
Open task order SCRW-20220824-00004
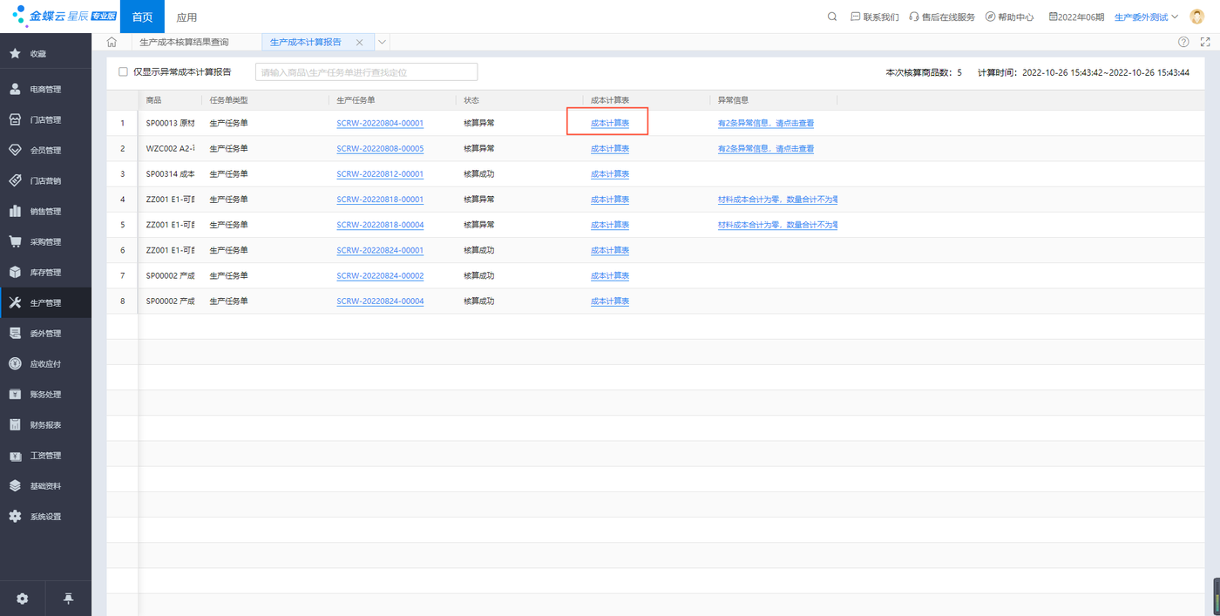[x=380, y=301]
